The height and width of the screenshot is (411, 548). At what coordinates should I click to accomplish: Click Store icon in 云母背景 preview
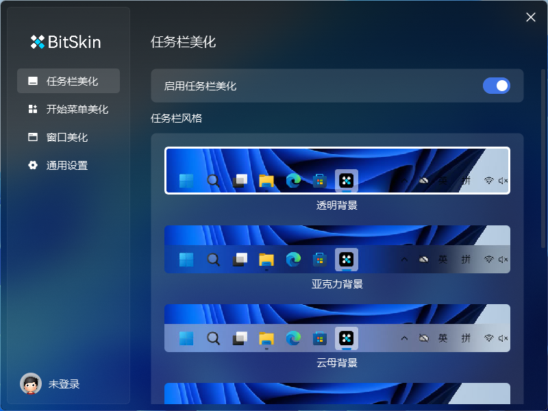(320, 338)
